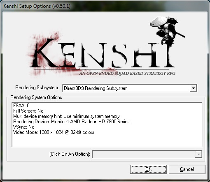Click the Rendering System Options group label
Viewport: 210px width, 182px height.
36,97
